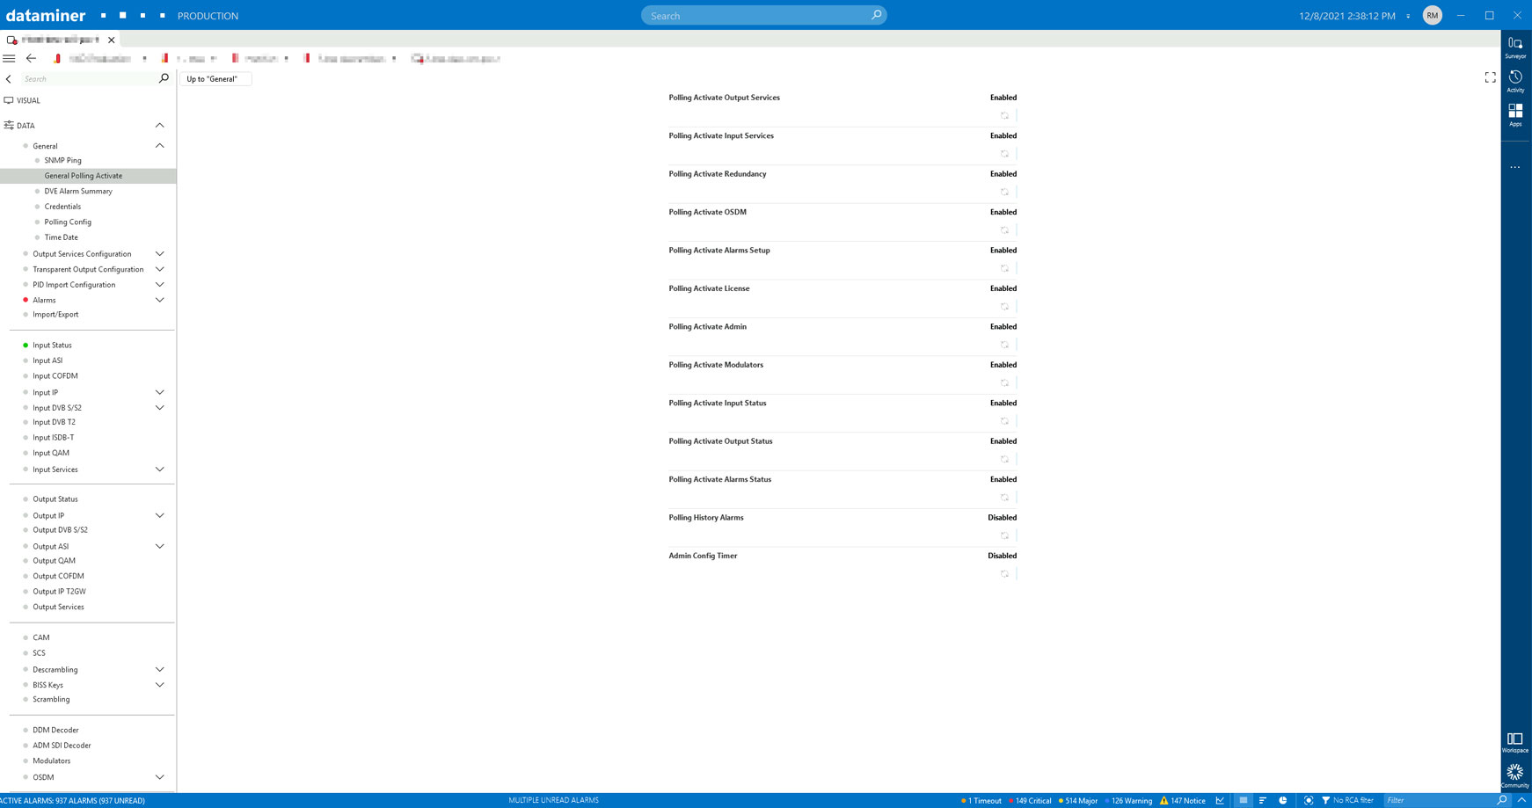Go back with the left arrow icon
This screenshot has width=1532, height=808.
[31, 59]
